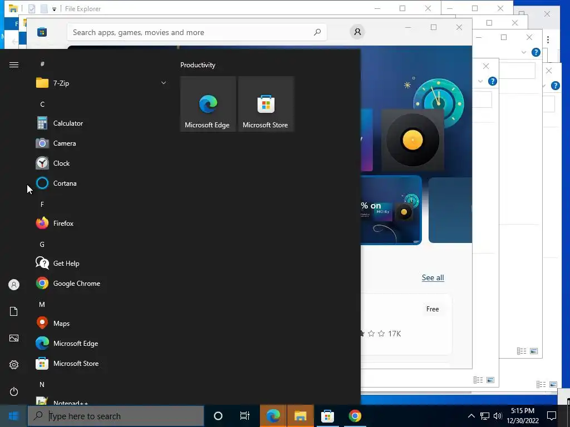The height and width of the screenshot is (427, 570).
Task: Click the Windows Start button
Action: coord(13,416)
